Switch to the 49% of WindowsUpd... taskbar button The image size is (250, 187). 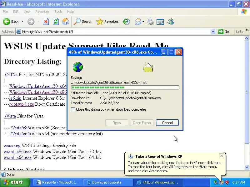tap(158, 182)
